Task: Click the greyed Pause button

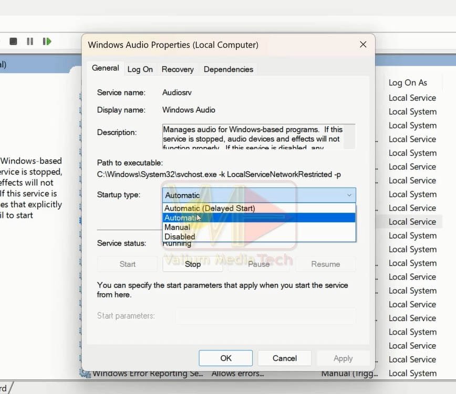Action: pyautogui.click(x=258, y=264)
